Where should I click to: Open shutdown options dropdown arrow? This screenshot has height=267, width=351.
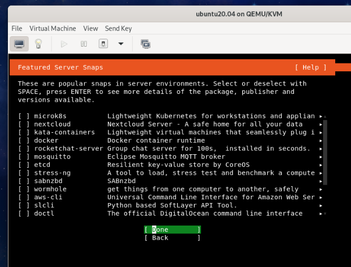coord(121,44)
